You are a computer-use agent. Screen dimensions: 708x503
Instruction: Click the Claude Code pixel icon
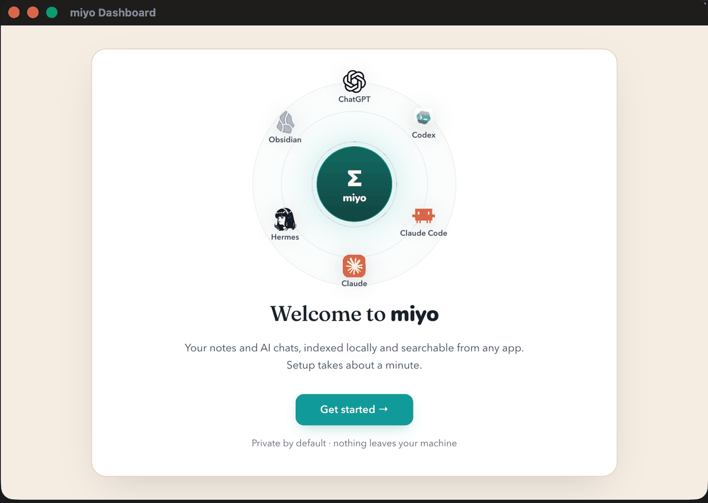click(x=424, y=216)
